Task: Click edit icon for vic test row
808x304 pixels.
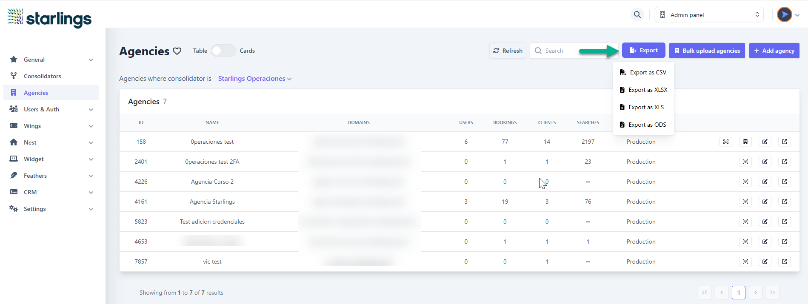Action: tap(765, 261)
